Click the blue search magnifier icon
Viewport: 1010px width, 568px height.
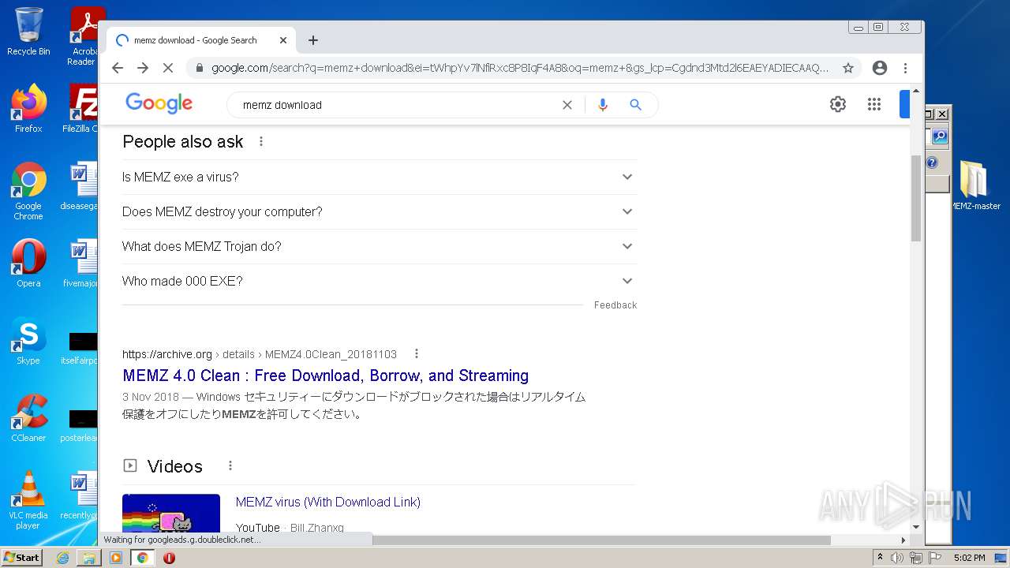(636, 105)
